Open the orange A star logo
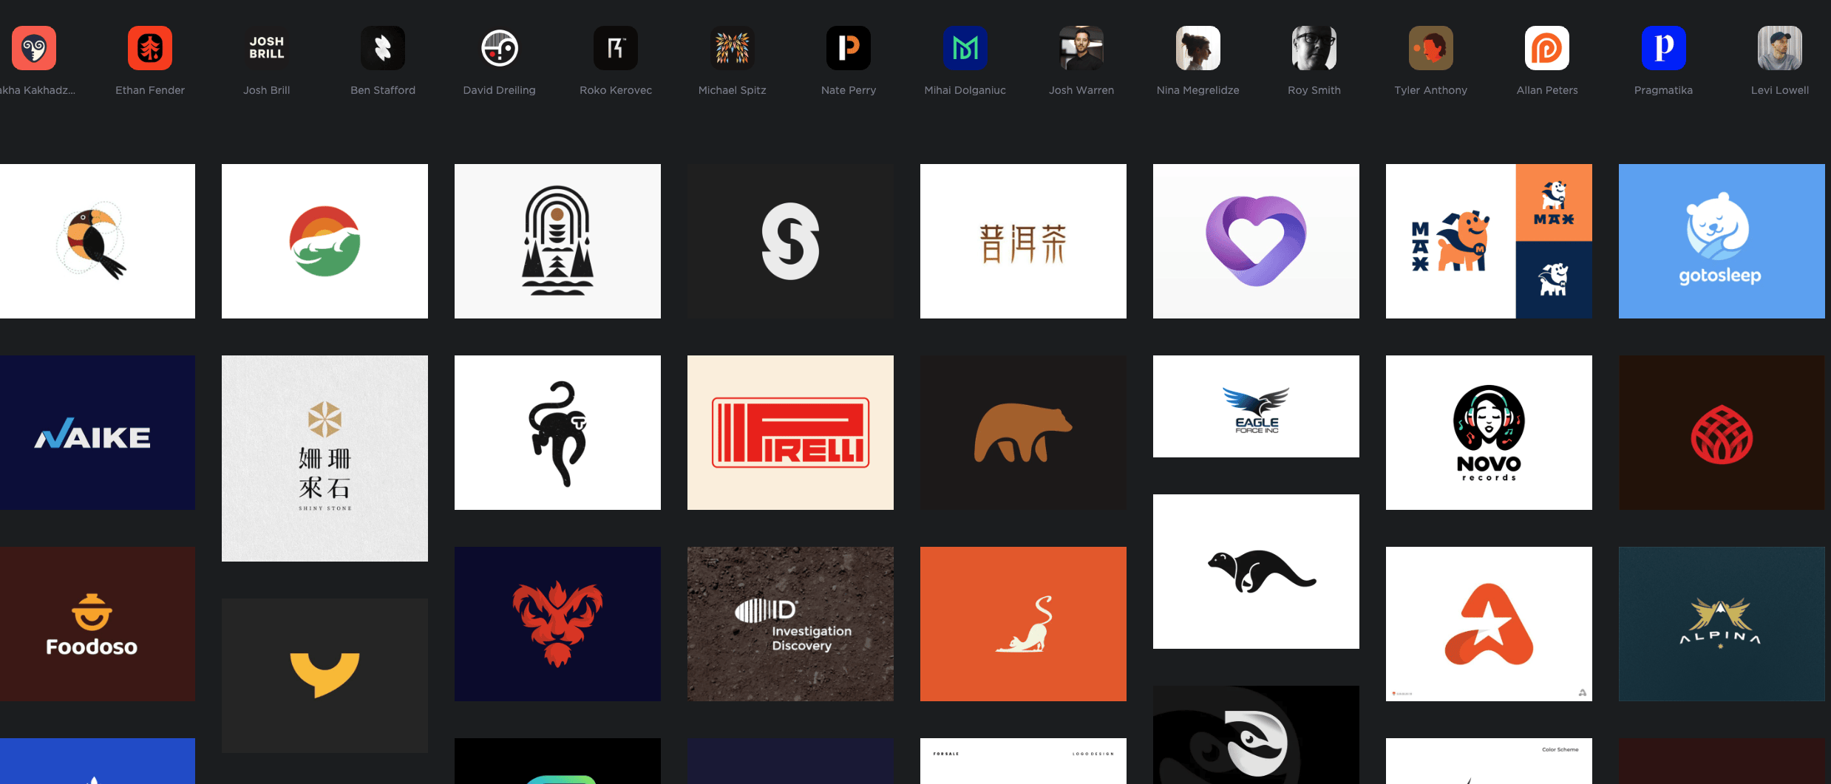 [x=1489, y=624]
